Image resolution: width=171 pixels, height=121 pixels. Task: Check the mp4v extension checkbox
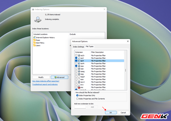point(76,63)
